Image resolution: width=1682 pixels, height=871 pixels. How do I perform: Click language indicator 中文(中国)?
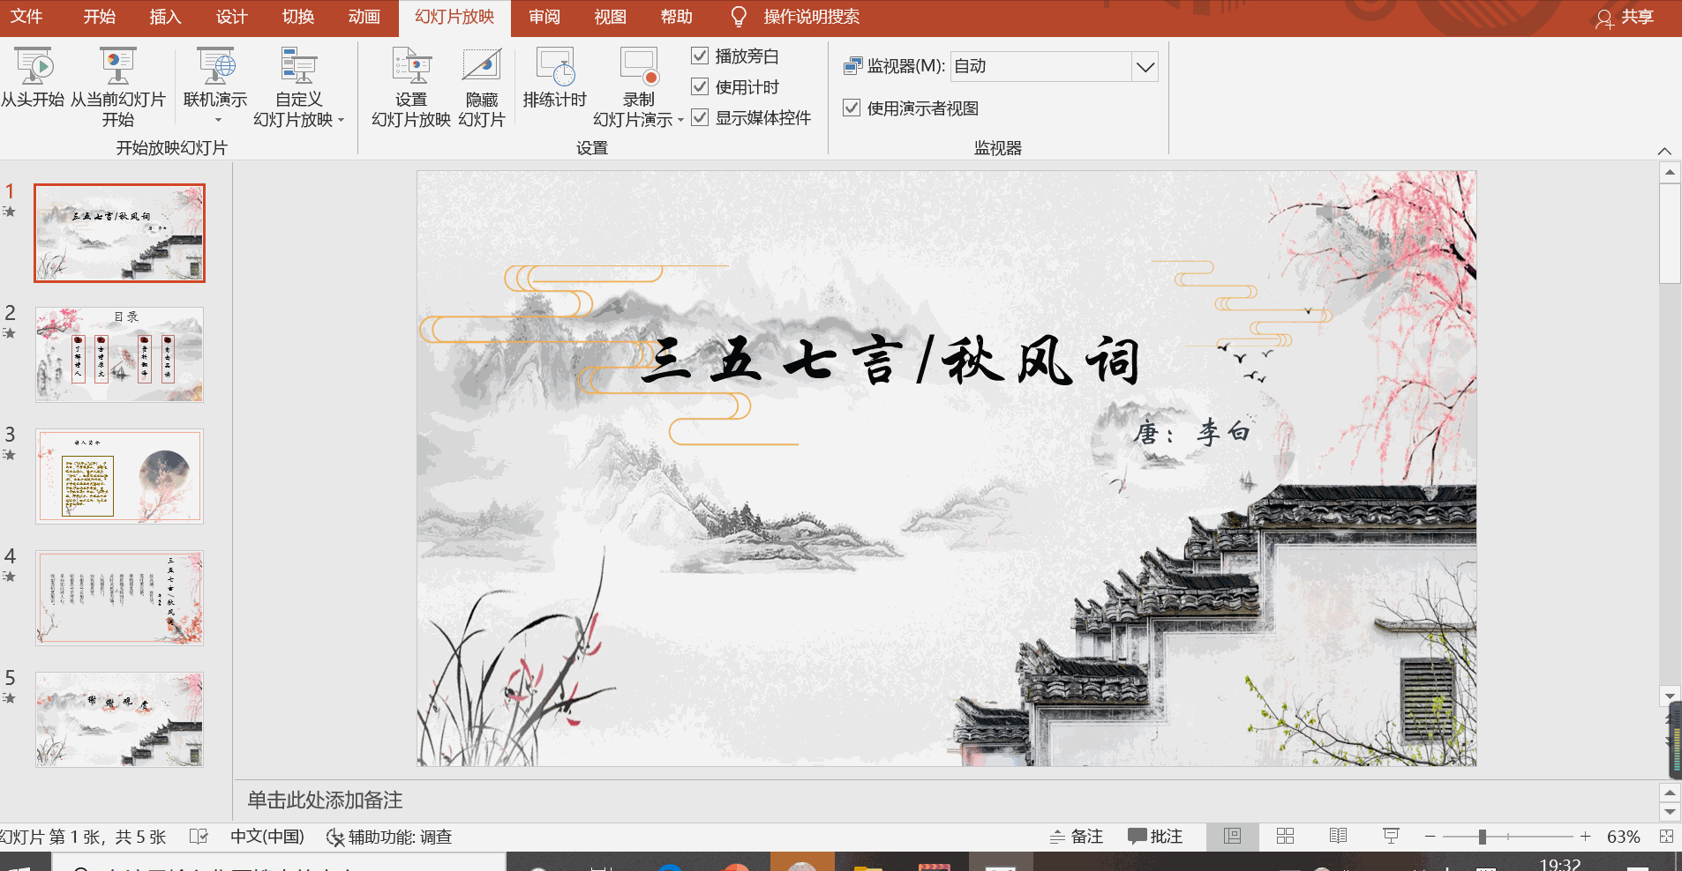(x=267, y=837)
